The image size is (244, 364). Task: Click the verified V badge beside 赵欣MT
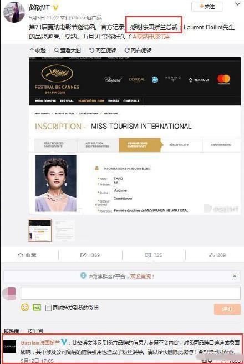point(55,8)
